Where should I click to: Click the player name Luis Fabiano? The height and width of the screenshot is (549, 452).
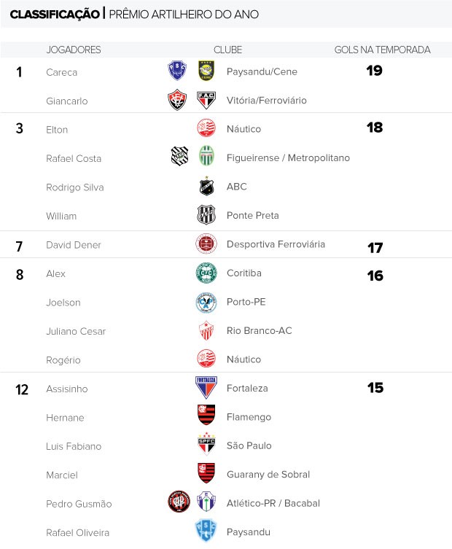tap(74, 446)
